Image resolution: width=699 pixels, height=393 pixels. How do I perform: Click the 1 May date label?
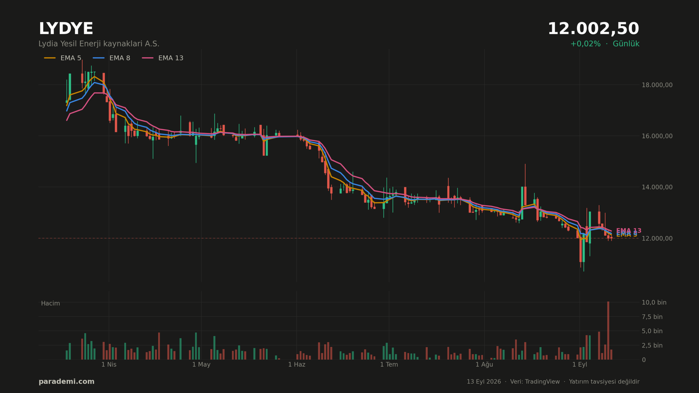click(x=201, y=365)
